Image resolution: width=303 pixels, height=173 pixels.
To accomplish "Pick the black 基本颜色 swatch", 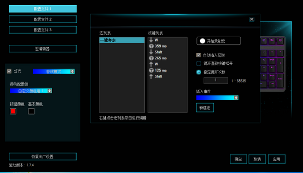I will tap(31, 111).
